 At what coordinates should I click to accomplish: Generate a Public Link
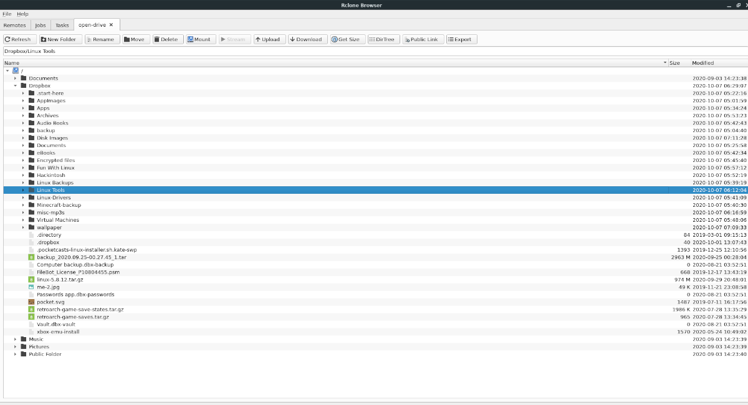point(422,39)
